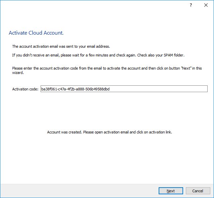The image size is (214, 198).
Task: Cancel the account activation wizard
Action: tap(198, 191)
